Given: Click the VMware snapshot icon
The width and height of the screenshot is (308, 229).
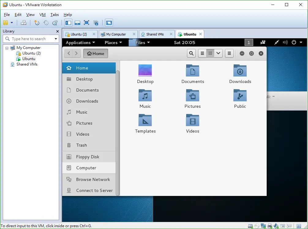Looking at the screenshot, I should 37,23.
